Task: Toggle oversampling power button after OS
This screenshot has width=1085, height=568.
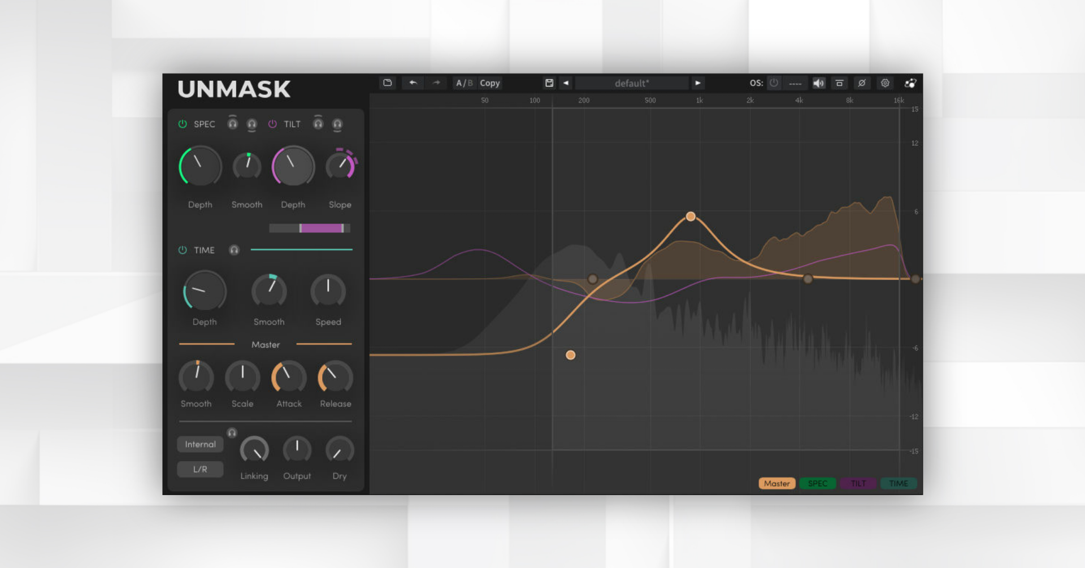Action: point(774,83)
